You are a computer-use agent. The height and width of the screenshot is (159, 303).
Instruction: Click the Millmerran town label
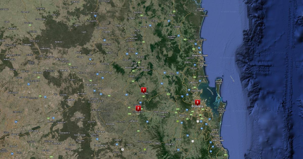[100, 131]
